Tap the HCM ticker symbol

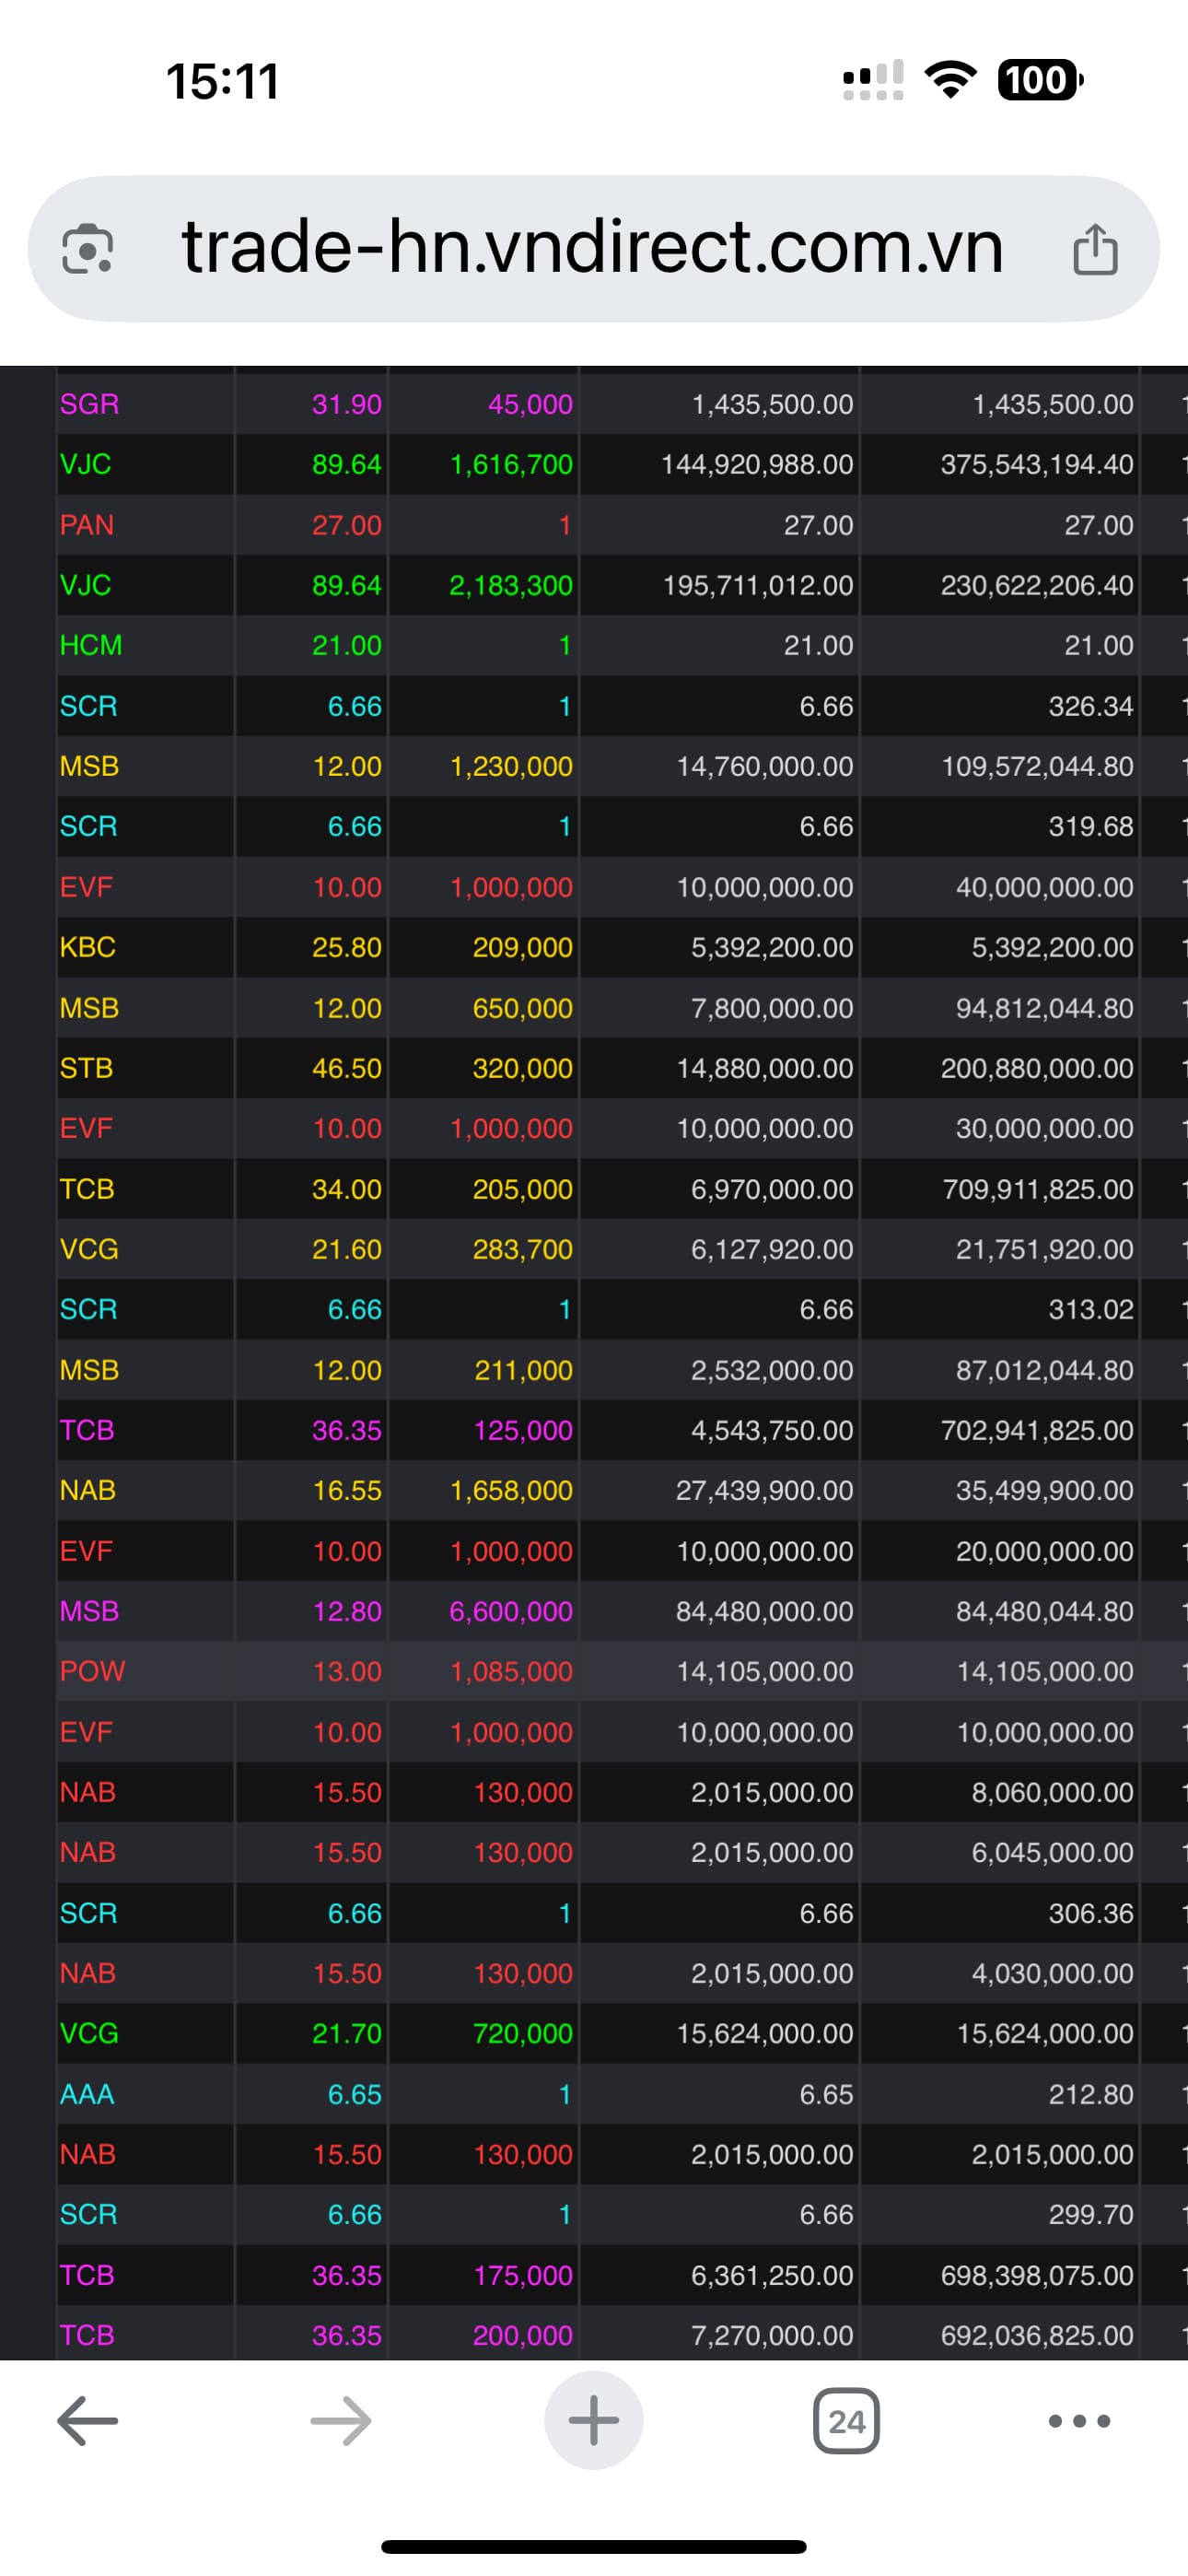(91, 645)
